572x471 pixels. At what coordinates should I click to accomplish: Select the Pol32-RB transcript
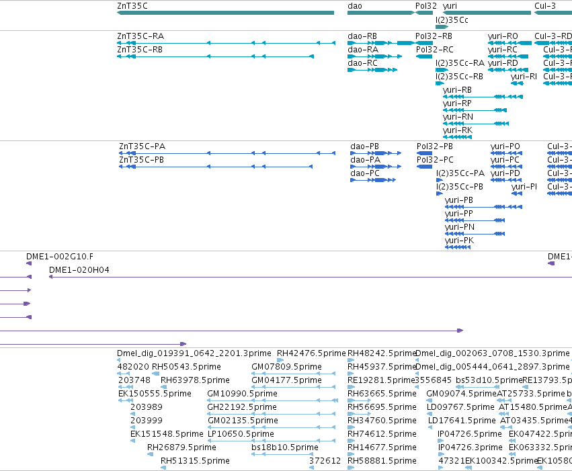click(x=424, y=43)
